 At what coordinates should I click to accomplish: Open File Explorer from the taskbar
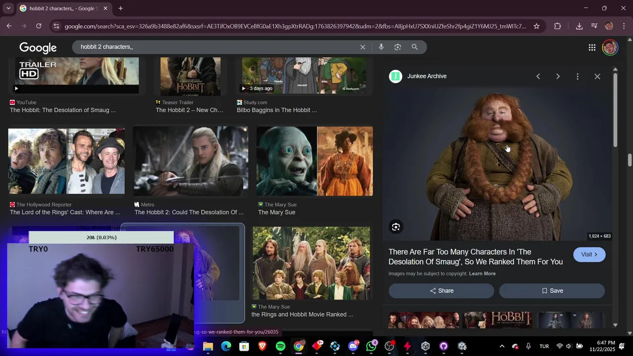(208, 347)
